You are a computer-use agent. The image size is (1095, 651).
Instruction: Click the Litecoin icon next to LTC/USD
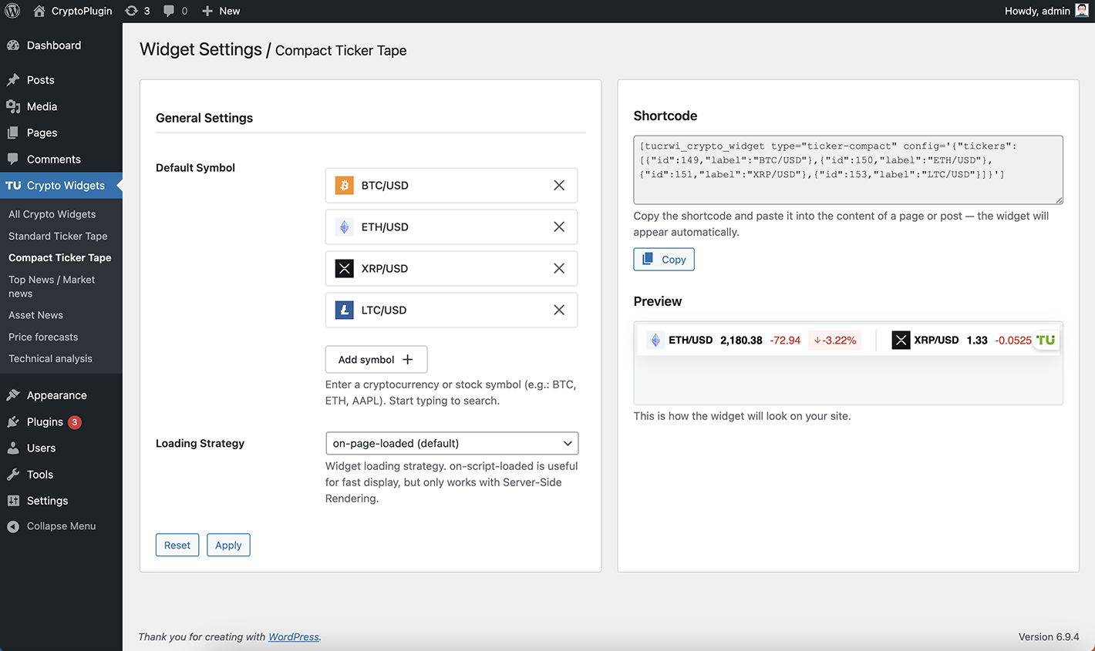click(x=344, y=310)
